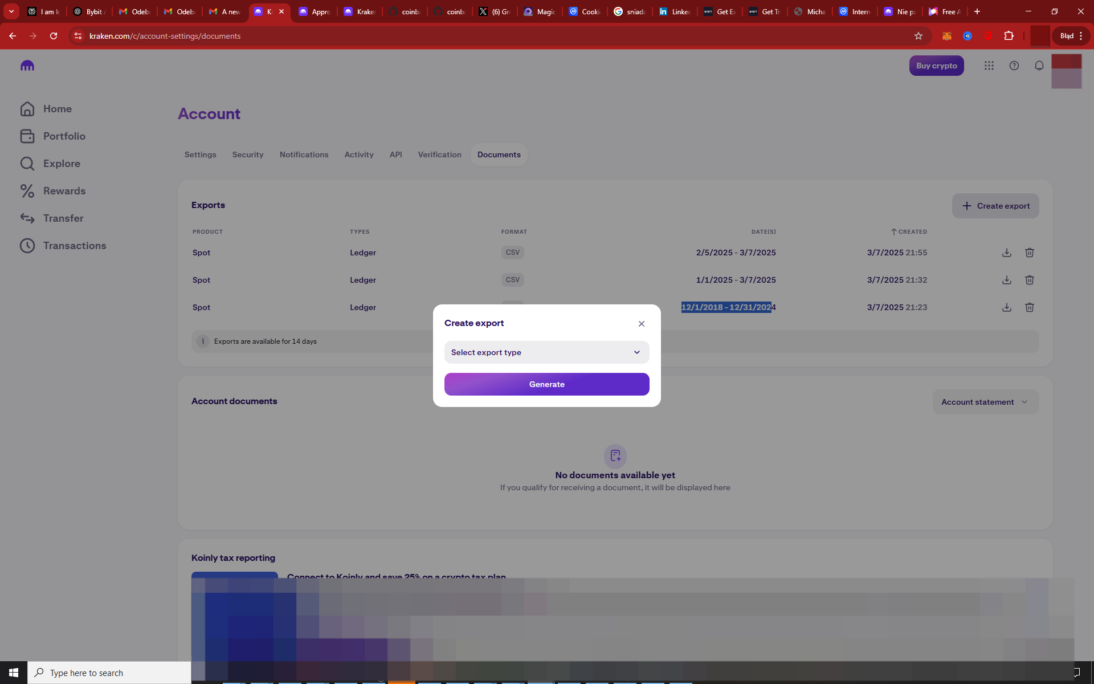
Task: Click the selected date range 12/1/2018 - 12/31/2024
Action: [728, 307]
